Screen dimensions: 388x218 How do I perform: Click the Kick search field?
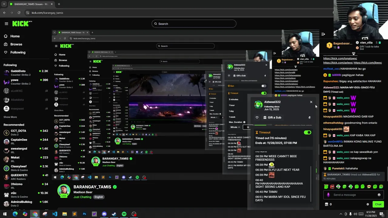click(194, 24)
